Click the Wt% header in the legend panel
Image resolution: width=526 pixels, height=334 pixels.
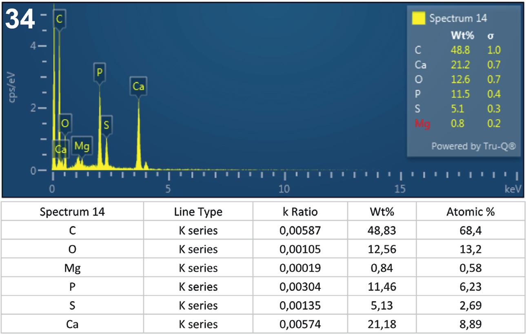[462, 36]
